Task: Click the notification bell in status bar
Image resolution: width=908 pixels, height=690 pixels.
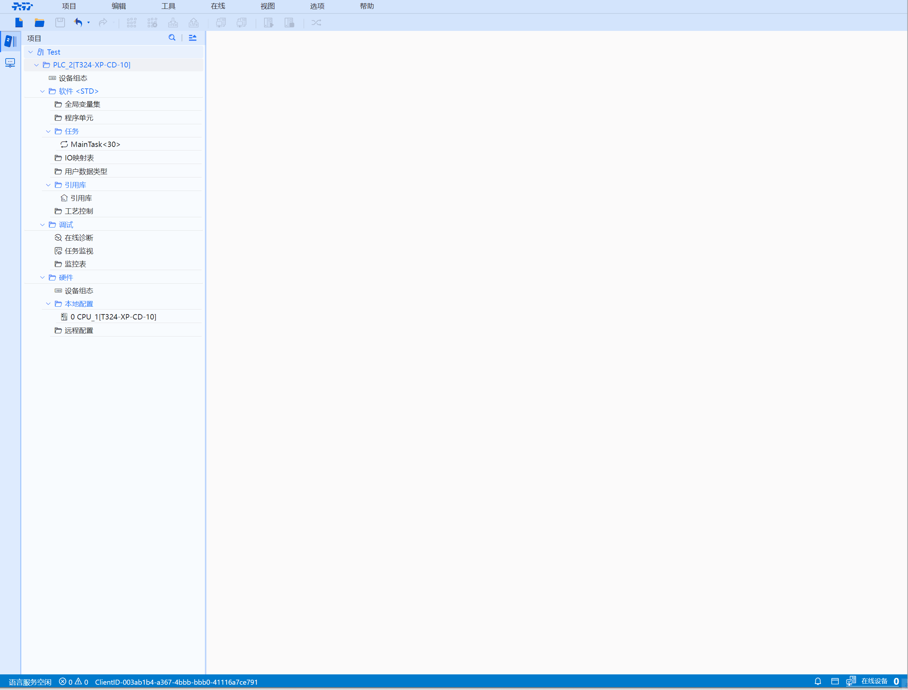Action: pos(817,681)
